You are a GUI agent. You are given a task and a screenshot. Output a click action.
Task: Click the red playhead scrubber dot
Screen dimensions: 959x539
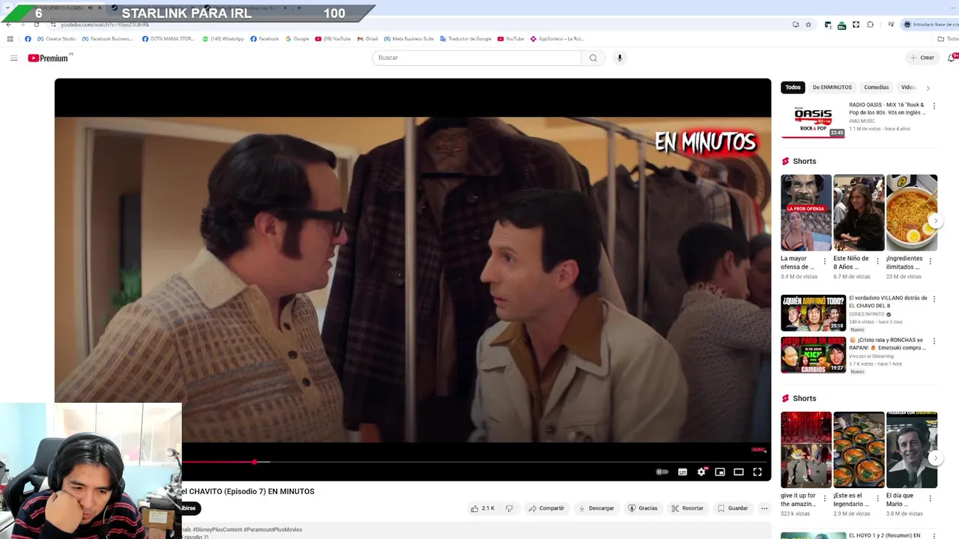255,462
